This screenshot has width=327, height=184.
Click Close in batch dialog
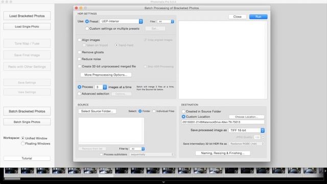pos(237,17)
